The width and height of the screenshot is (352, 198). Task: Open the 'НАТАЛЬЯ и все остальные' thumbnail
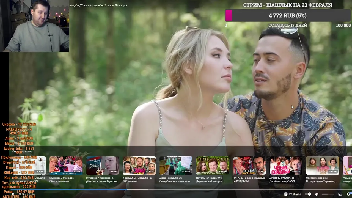(249, 166)
